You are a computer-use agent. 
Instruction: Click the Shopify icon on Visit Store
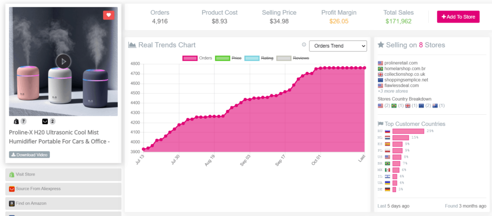[x=12, y=174]
